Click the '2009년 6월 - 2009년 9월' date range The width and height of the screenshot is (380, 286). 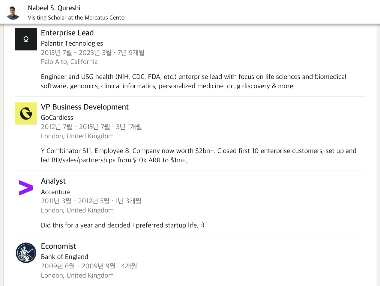(78, 266)
